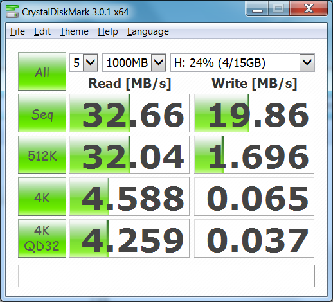Open the Edit menu
This screenshot has height=302, width=333.
click(x=42, y=31)
